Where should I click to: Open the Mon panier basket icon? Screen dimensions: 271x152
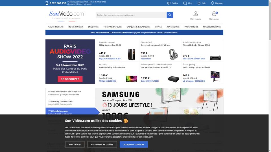pyautogui.click(x=214, y=14)
